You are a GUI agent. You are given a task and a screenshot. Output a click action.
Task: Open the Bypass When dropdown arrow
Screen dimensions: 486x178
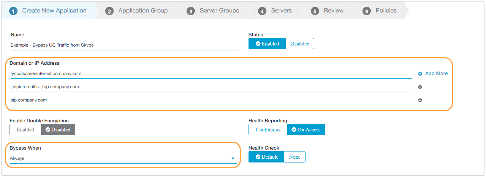(x=233, y=158)
